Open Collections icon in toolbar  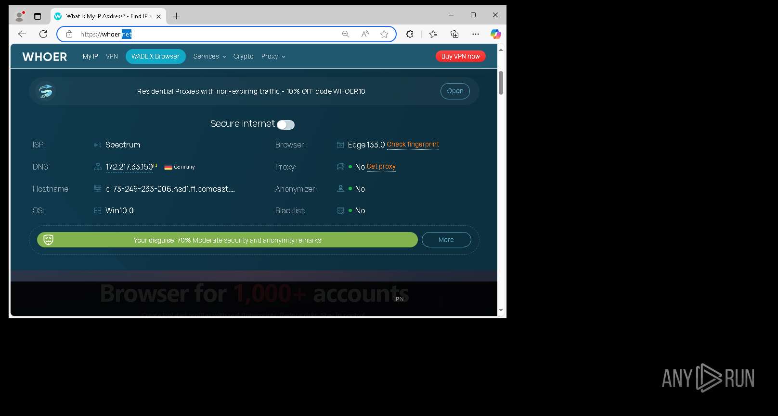point(454,34)
